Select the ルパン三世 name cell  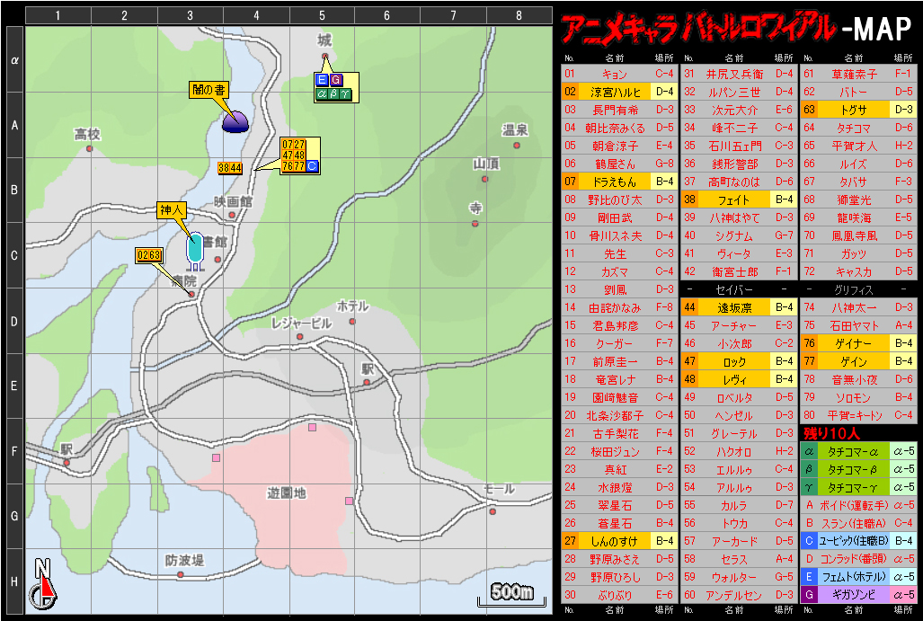click(x=734, y=92)
